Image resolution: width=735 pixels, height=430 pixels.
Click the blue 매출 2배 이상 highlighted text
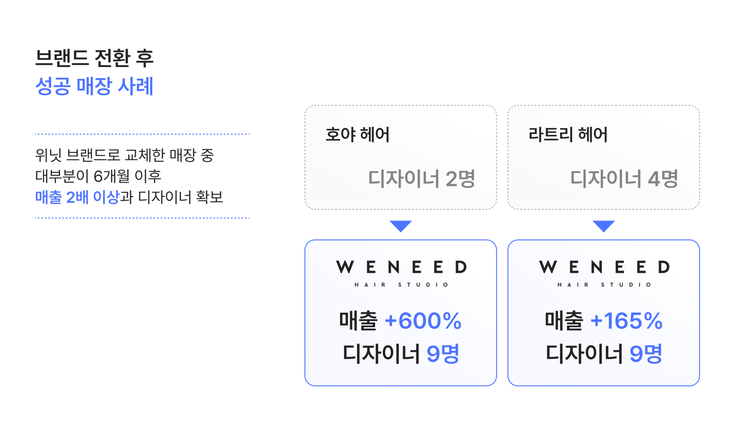click(x=77, y=198)
